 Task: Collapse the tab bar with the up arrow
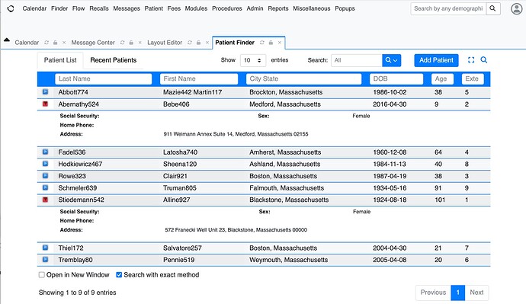click(x=7, y=40)
